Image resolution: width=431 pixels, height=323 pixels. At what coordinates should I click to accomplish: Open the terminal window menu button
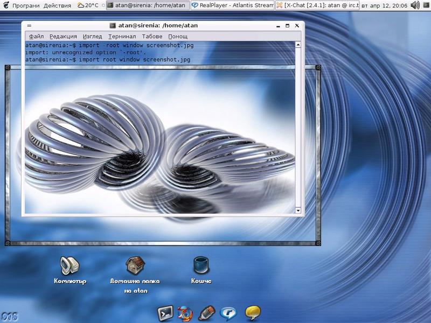point(29,25)
